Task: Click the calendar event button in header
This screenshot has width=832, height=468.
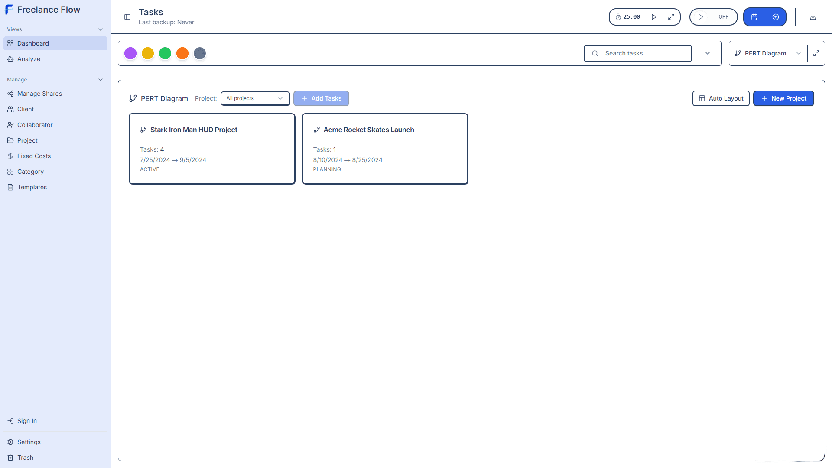Action: (754, 17)
